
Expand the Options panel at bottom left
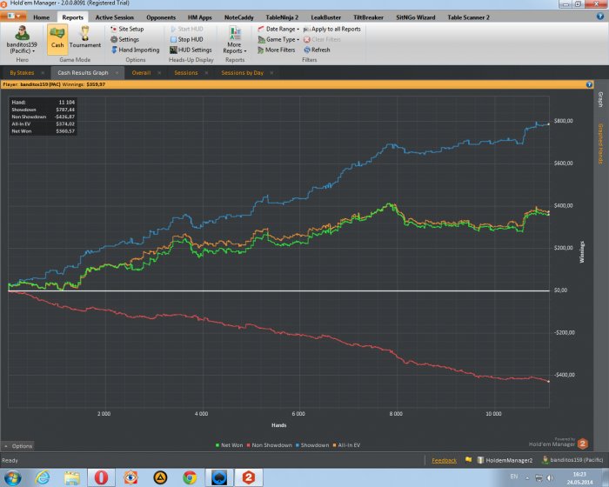(18, 445)
